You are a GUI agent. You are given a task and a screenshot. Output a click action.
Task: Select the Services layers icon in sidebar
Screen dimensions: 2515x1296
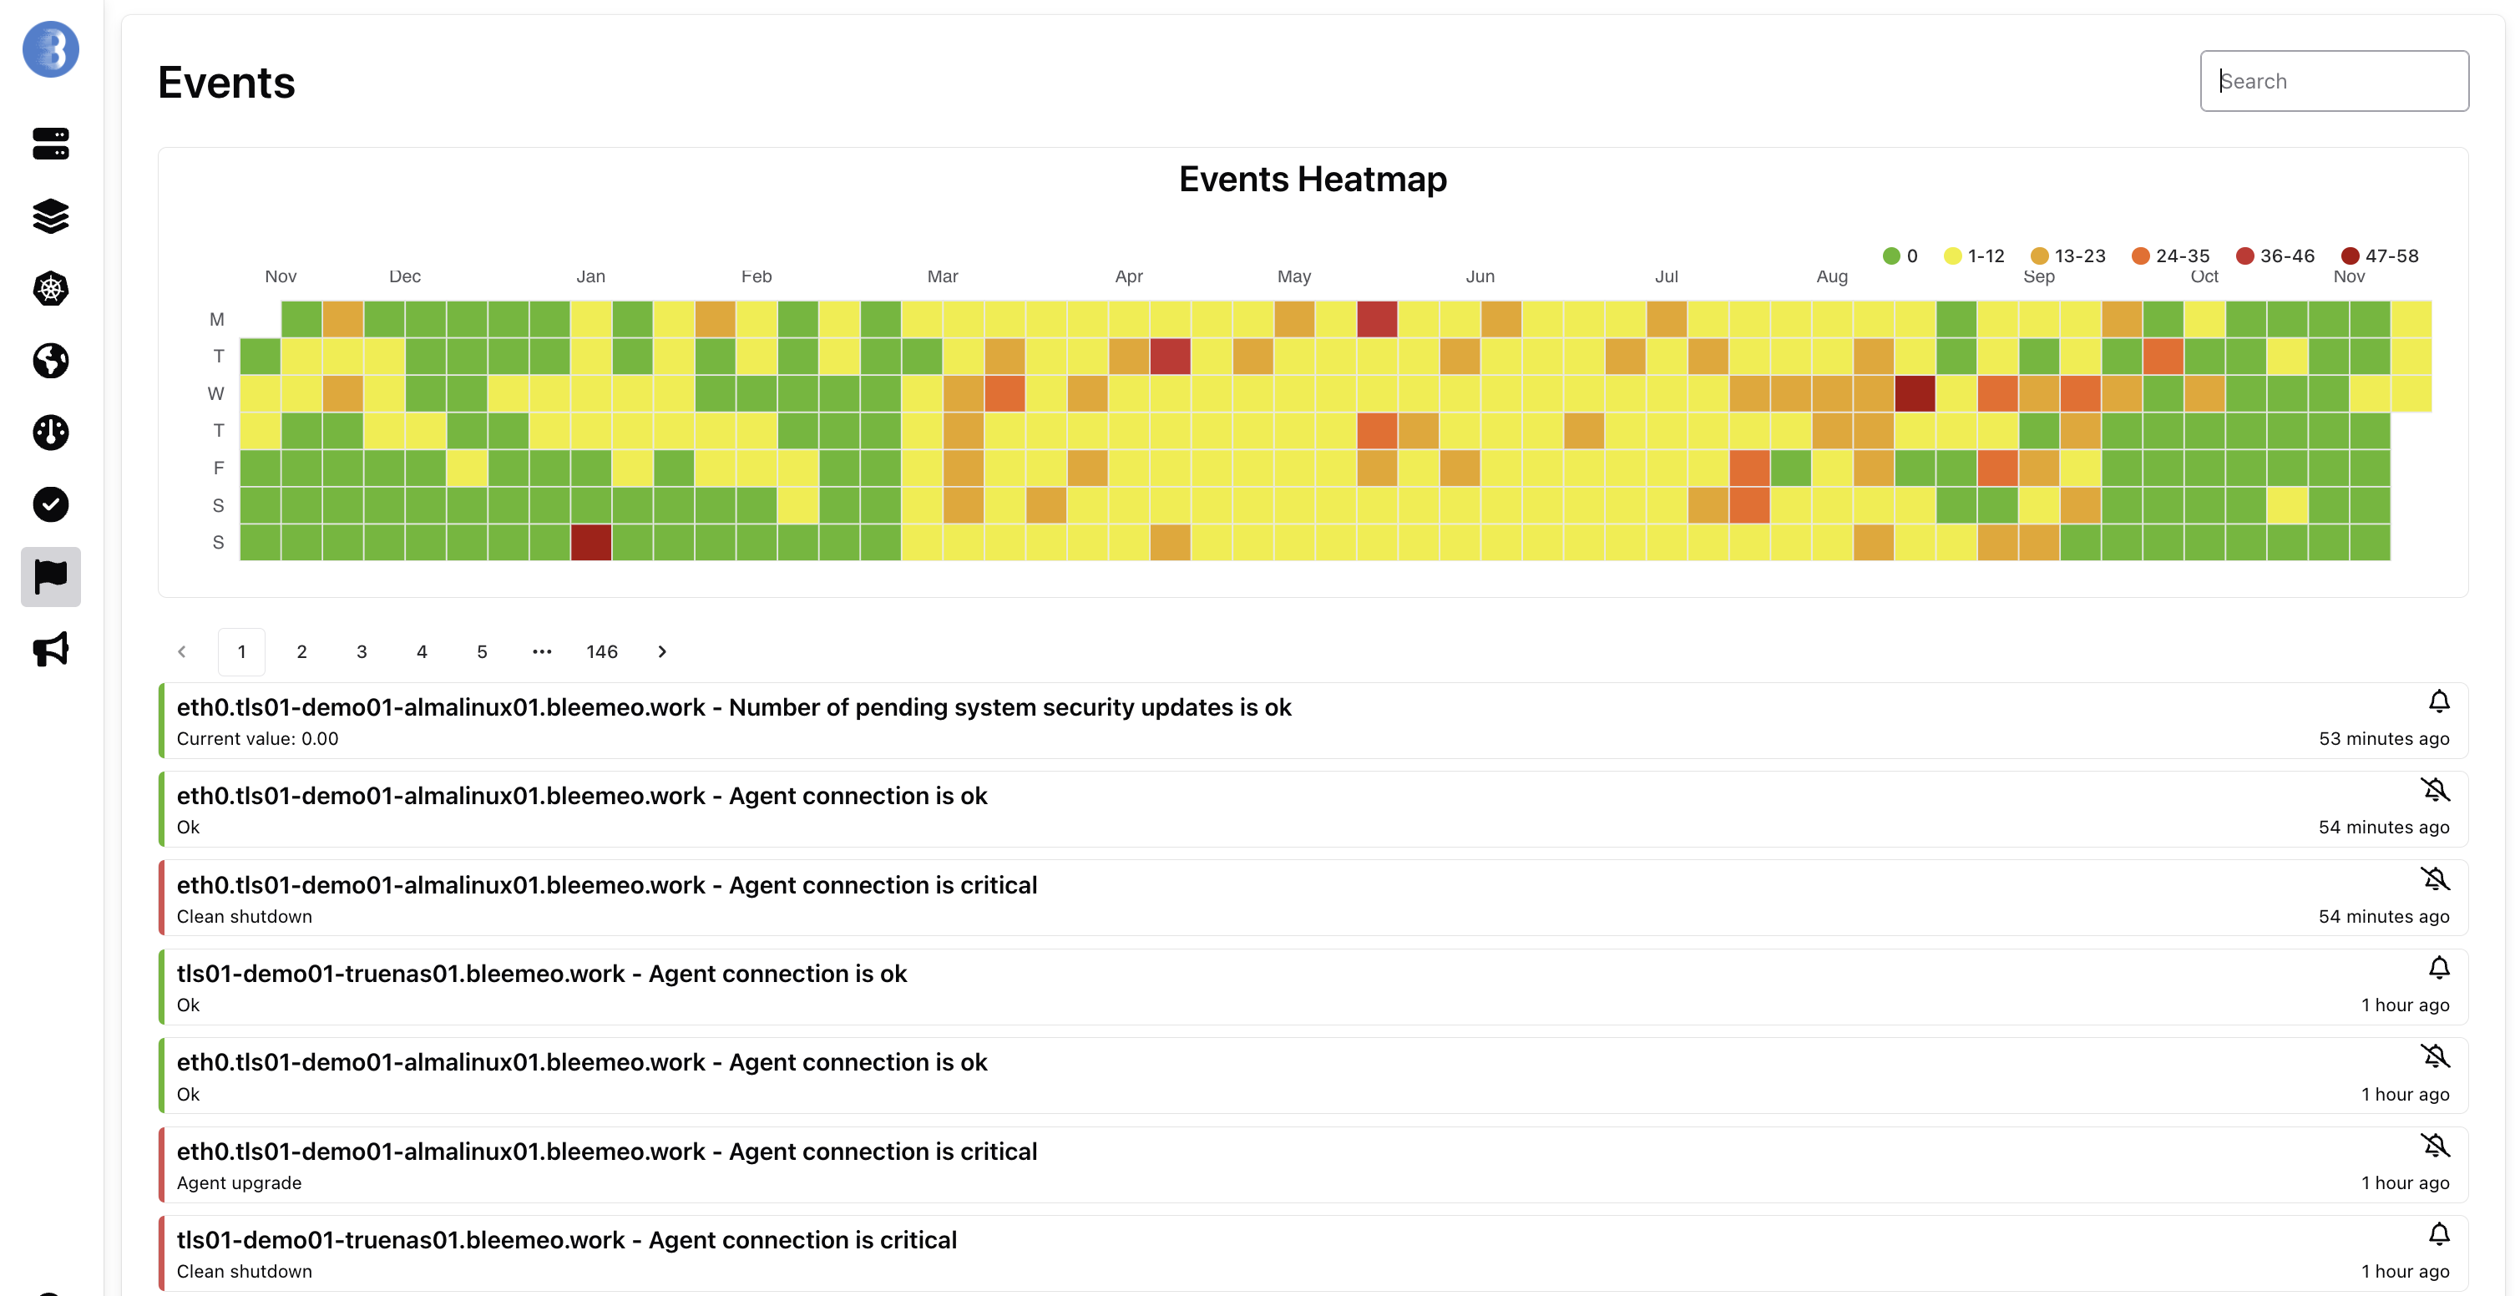50,217
